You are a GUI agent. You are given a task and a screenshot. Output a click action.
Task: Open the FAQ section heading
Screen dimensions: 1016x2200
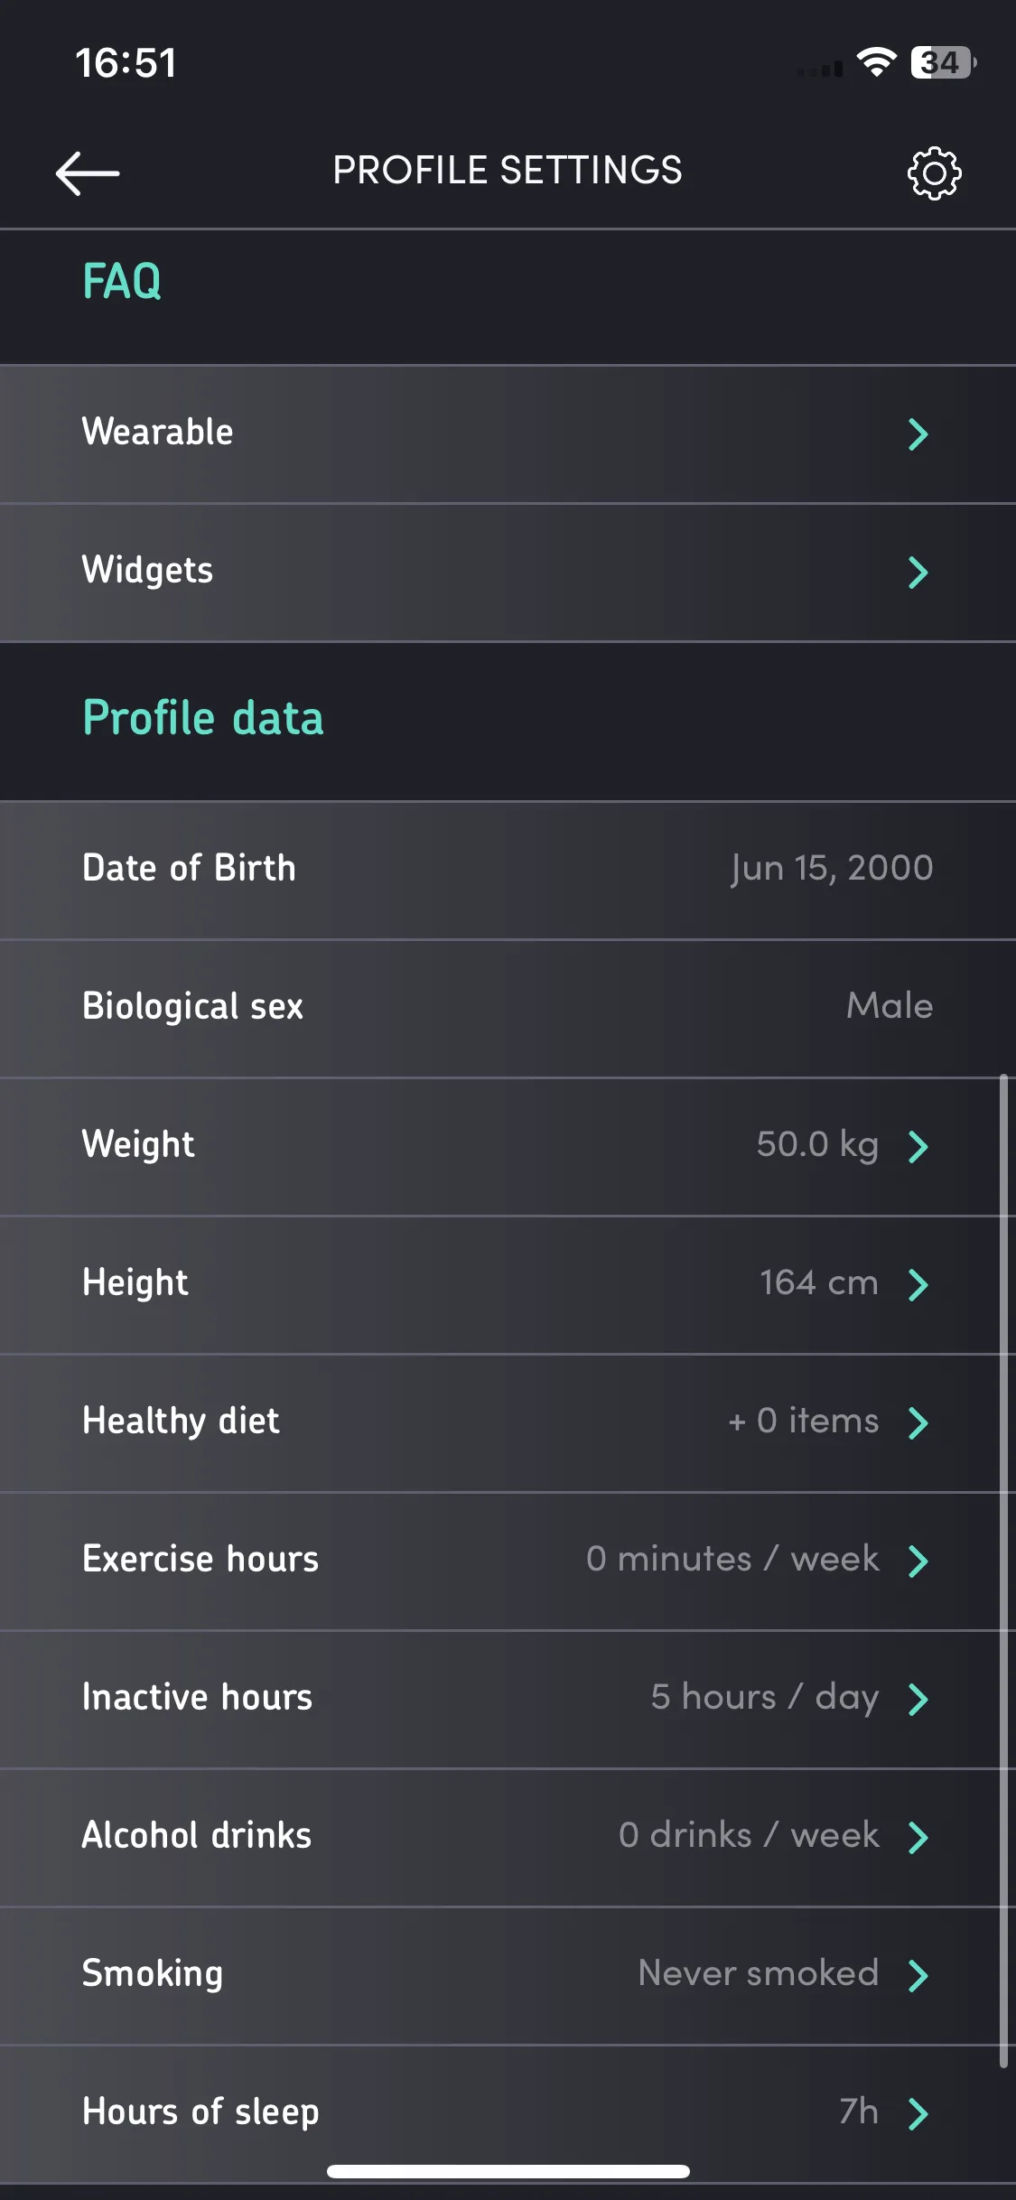pyautogui.click(x=122, y=281)
